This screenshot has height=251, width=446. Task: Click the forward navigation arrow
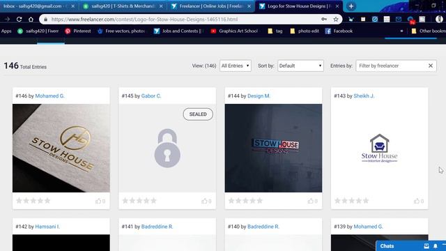(7, 20)
